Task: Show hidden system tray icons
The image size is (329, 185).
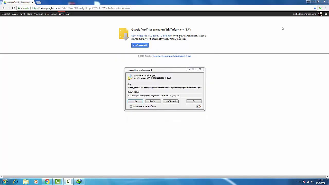Action: (300, 182)
